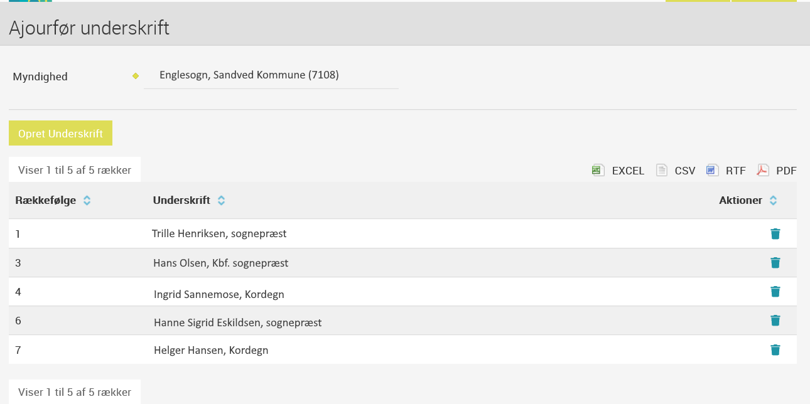Export table using PDF icon
Image resolution: width=810 pixels, height=404 pixels.
[762, 170]
